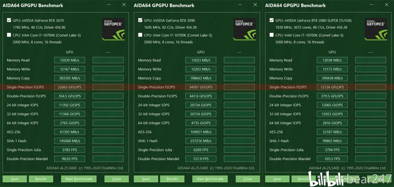Click the 11368 GIOPS 32-bit Integer value
The image size is (394, 187).
pos(69,114)
